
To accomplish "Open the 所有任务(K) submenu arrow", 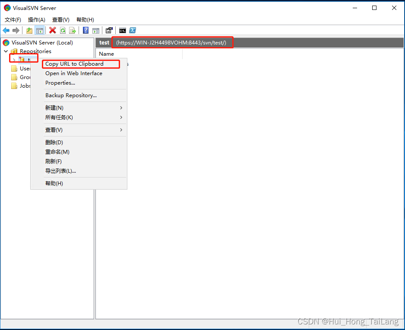I will click(121, 117).
